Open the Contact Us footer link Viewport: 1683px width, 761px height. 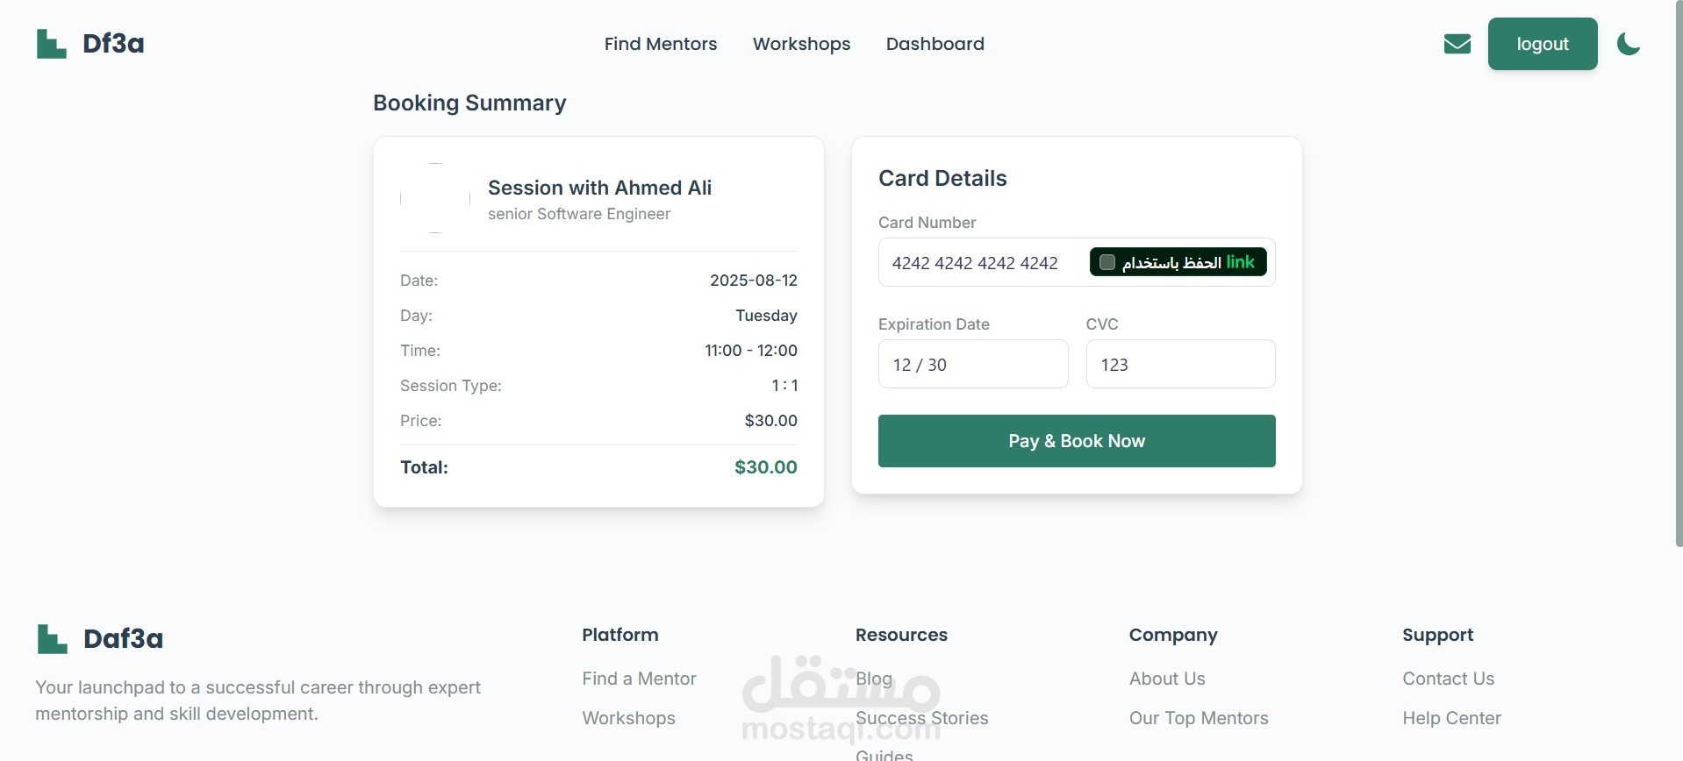tap(1447, 679)
